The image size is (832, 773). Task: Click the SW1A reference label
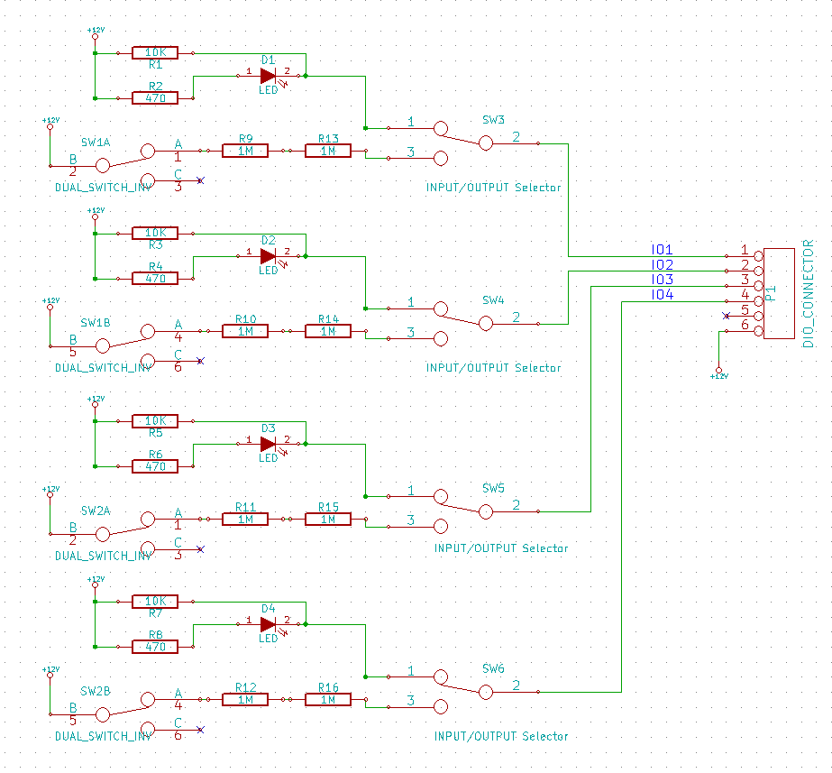tap(96, 143)
